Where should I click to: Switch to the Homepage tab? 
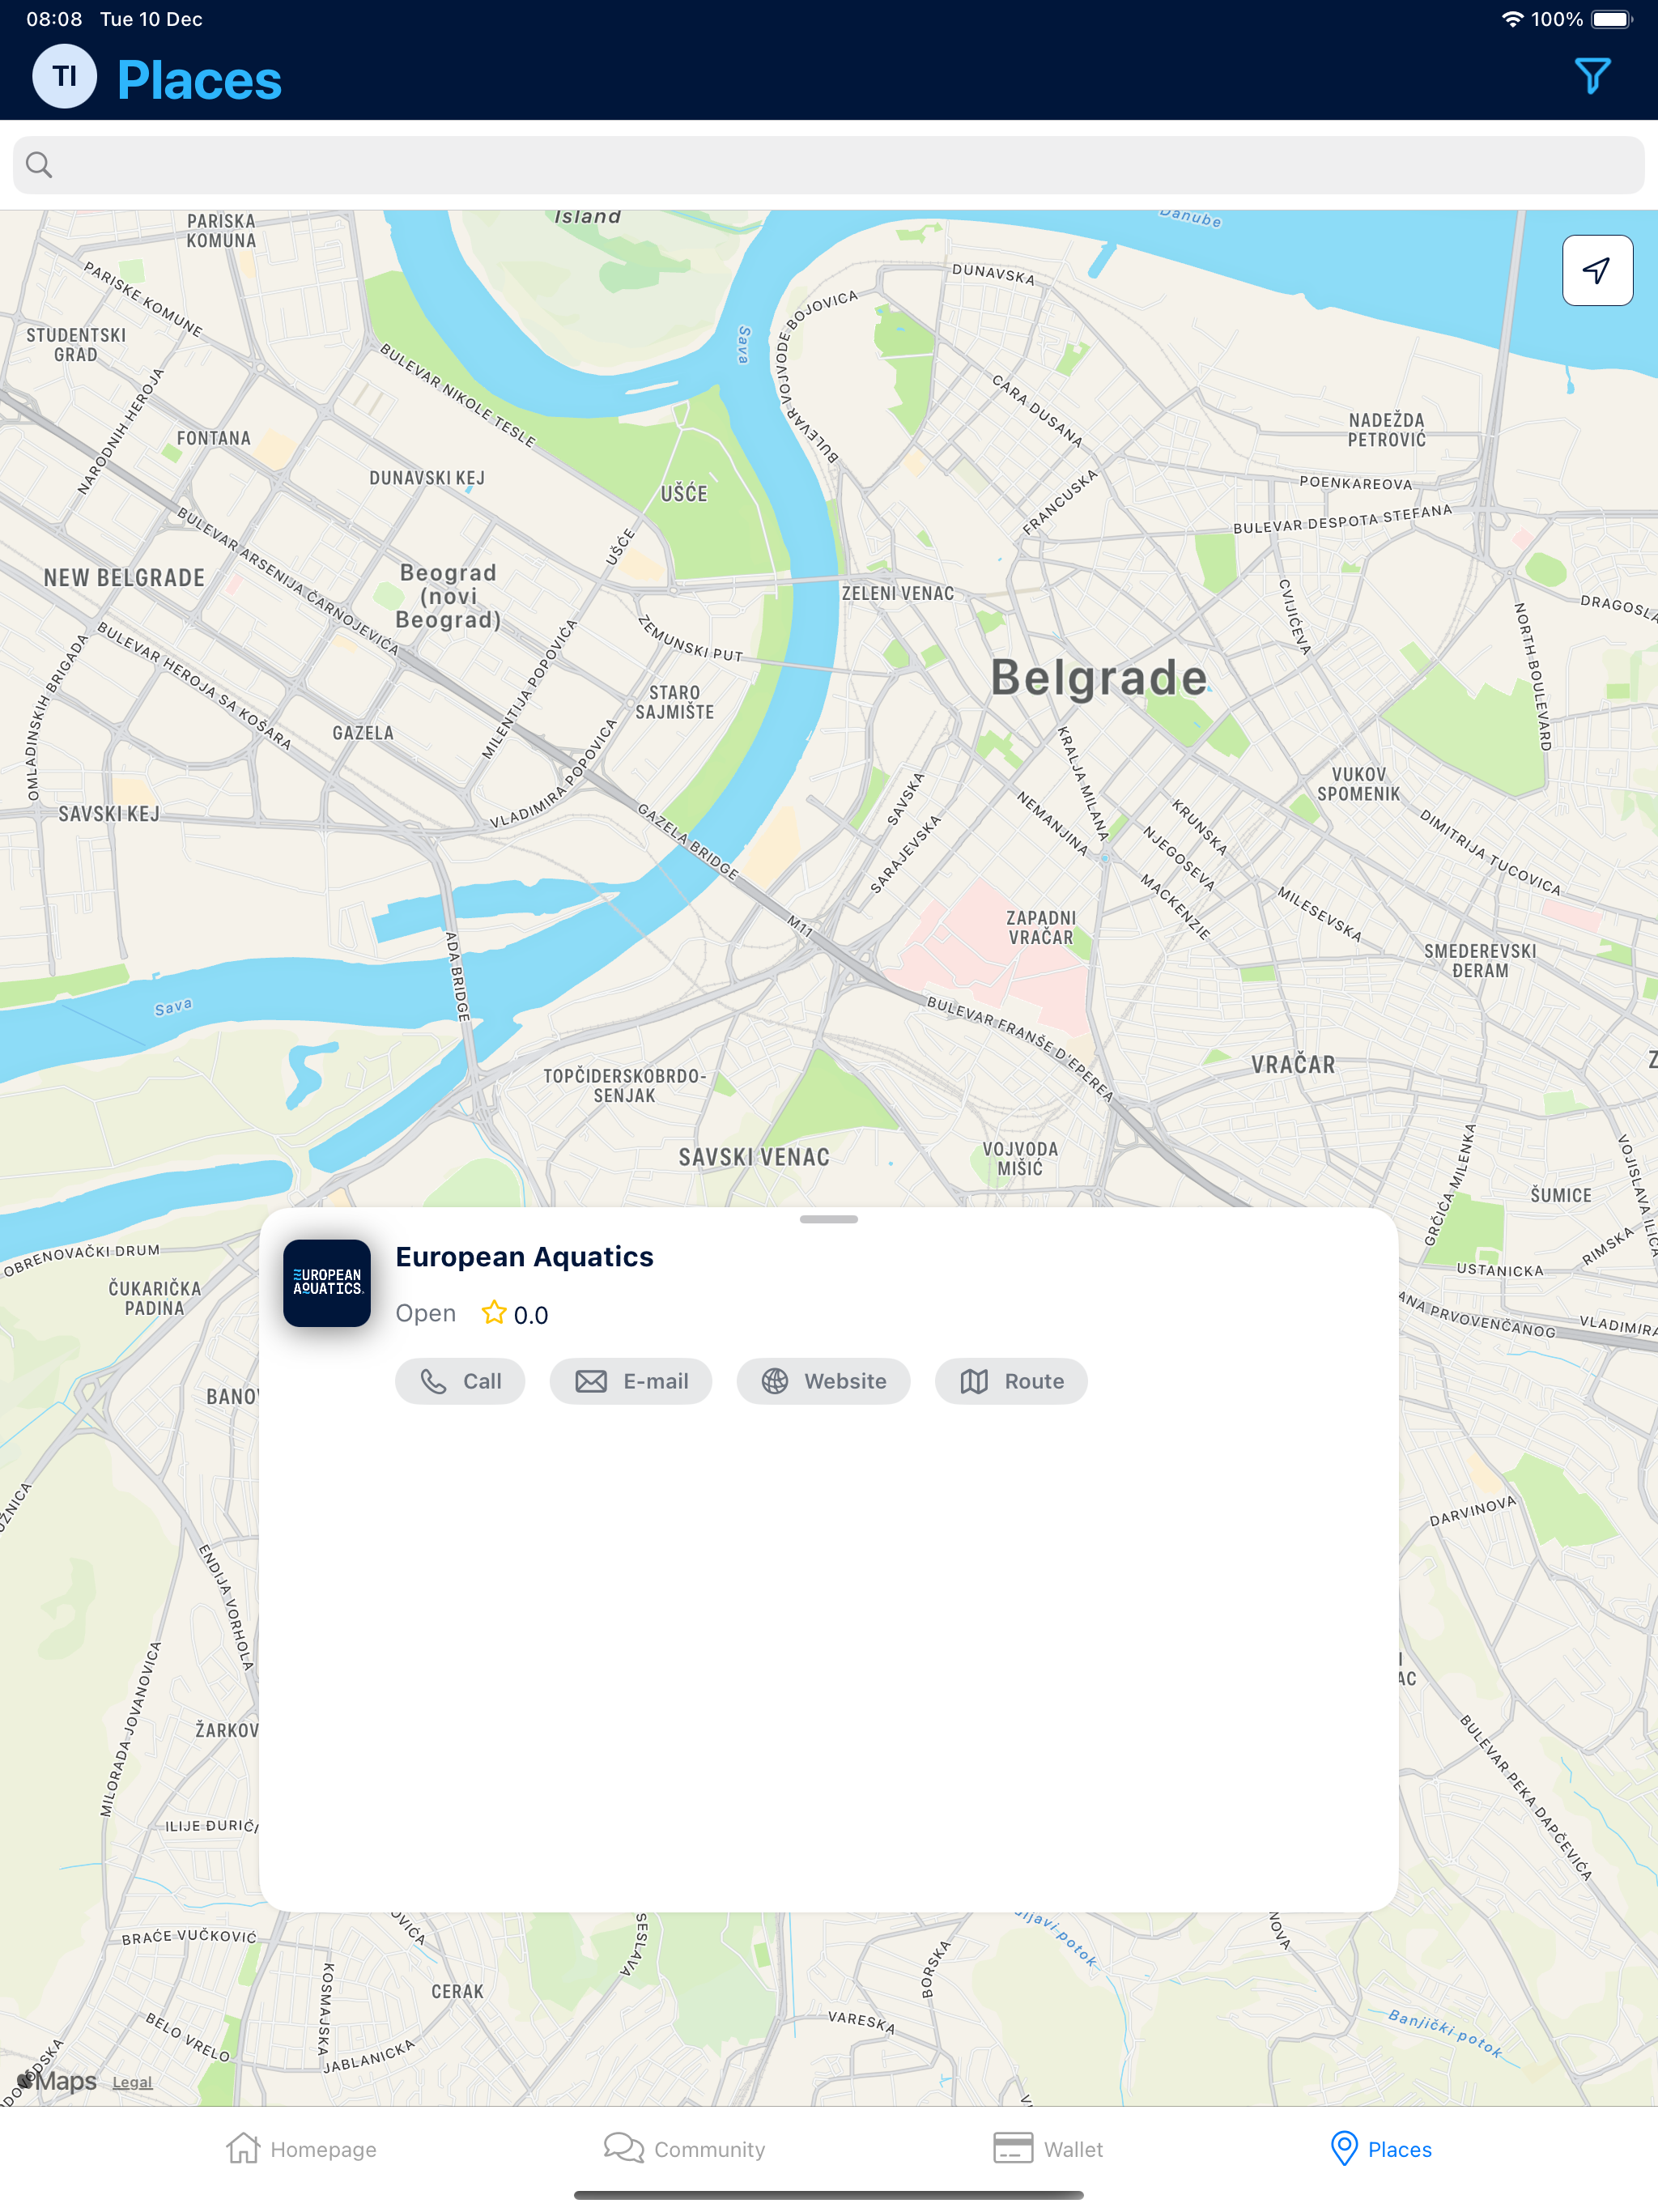pos(301,2149)
